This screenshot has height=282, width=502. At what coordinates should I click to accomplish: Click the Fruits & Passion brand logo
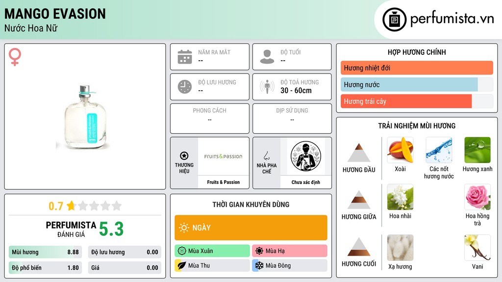[223, 156]
